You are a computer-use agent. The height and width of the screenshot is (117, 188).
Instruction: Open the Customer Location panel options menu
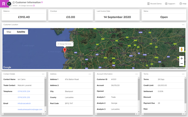[183, 25]
